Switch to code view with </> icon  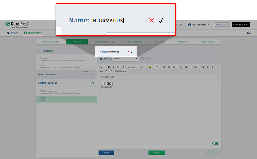(x=102, y=71)
